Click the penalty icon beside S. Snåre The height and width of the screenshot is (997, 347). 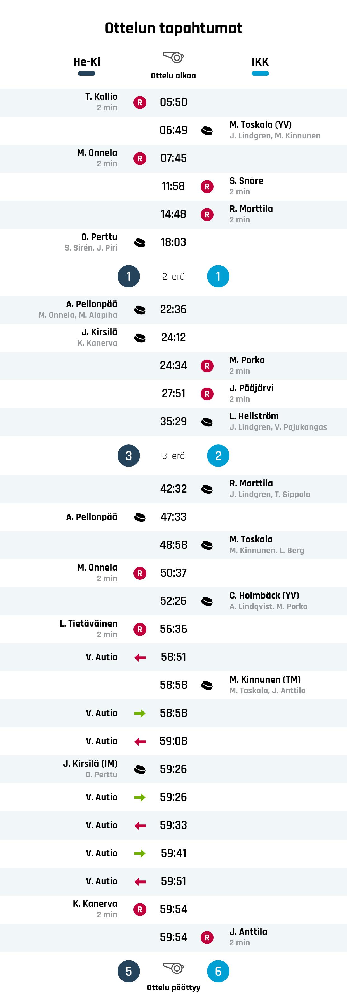pos(207,187)
